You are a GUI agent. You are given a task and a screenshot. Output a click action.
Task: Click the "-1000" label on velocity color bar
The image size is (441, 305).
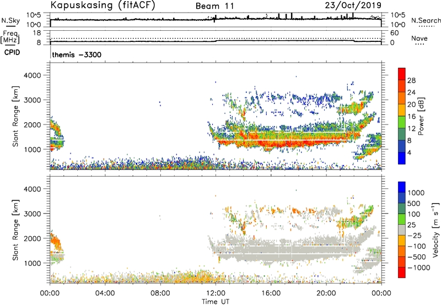coord(418,268)
